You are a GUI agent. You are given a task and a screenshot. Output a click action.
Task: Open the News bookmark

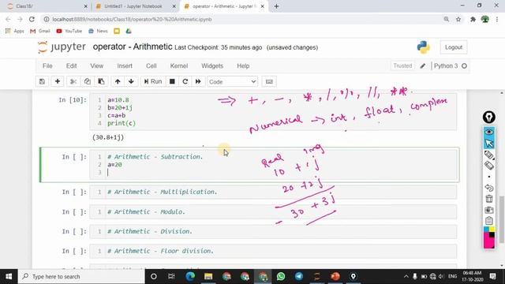click(98, 31)
